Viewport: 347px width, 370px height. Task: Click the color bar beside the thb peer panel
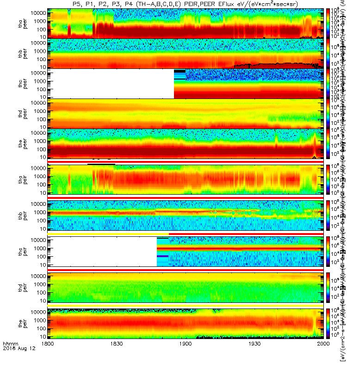[x=328, y=54]
